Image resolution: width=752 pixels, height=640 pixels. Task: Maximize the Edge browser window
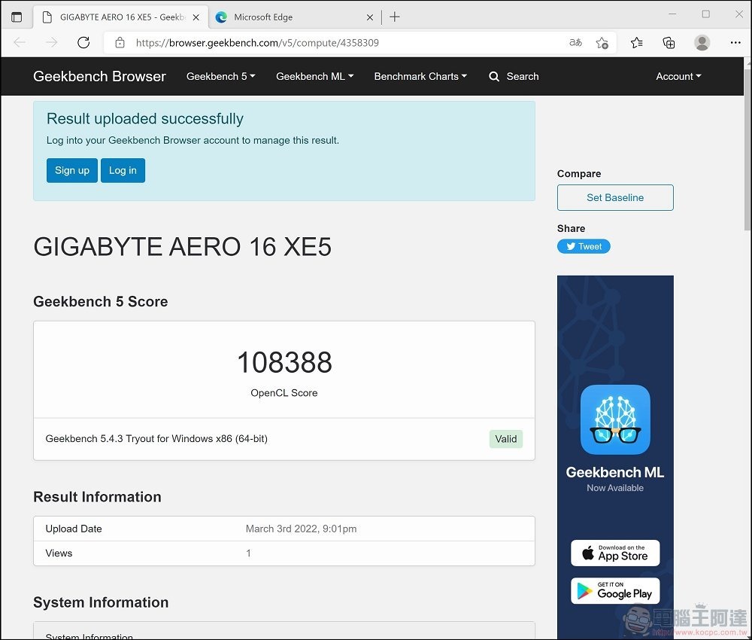(x=705, y=14)
